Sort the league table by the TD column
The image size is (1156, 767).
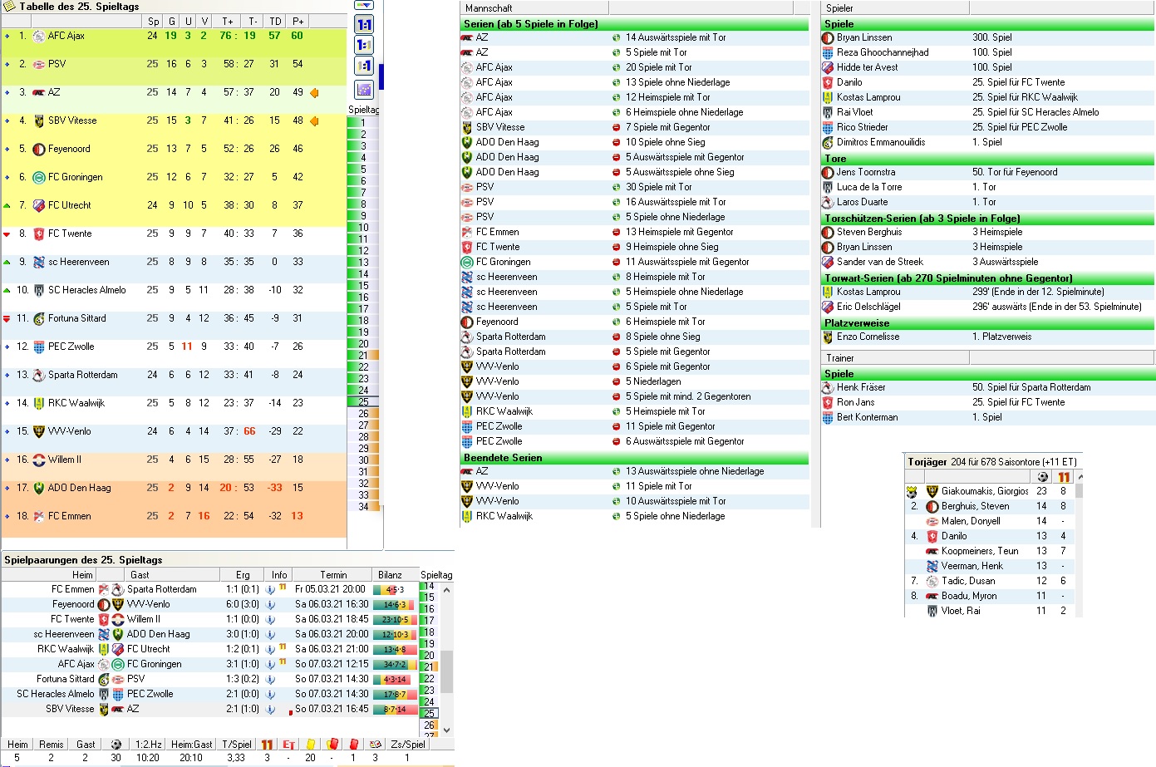click(275, 22)
